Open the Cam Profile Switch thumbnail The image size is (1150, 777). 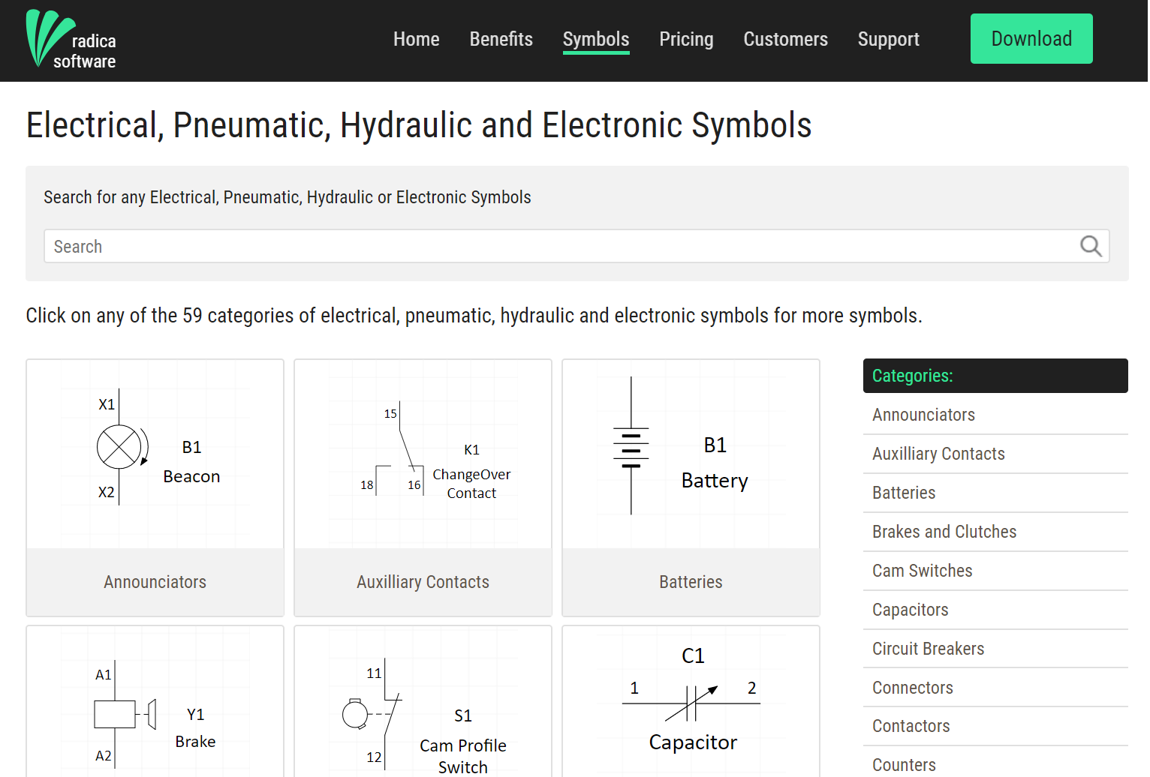pyautogui.click(x=423, y=703)
